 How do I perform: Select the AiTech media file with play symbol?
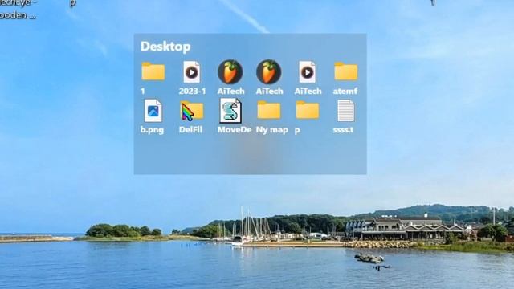click(x=307, y=71)
